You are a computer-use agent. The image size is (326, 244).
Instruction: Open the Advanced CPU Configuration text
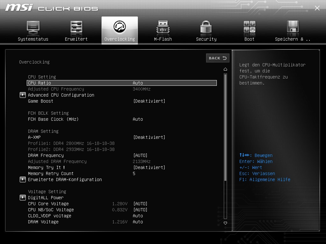tap(61, 95)
